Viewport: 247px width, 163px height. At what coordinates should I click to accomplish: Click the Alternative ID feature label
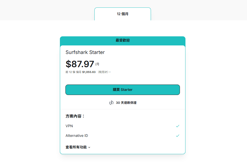point(77,136)
